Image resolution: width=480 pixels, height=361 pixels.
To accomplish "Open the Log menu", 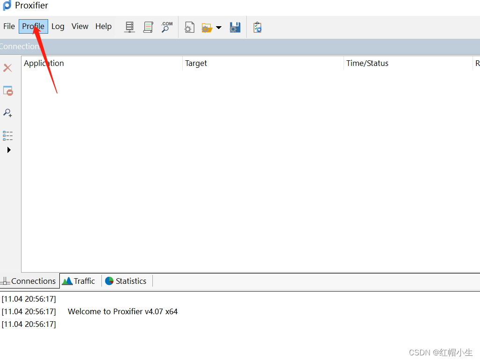I will (x=58, y=26).
